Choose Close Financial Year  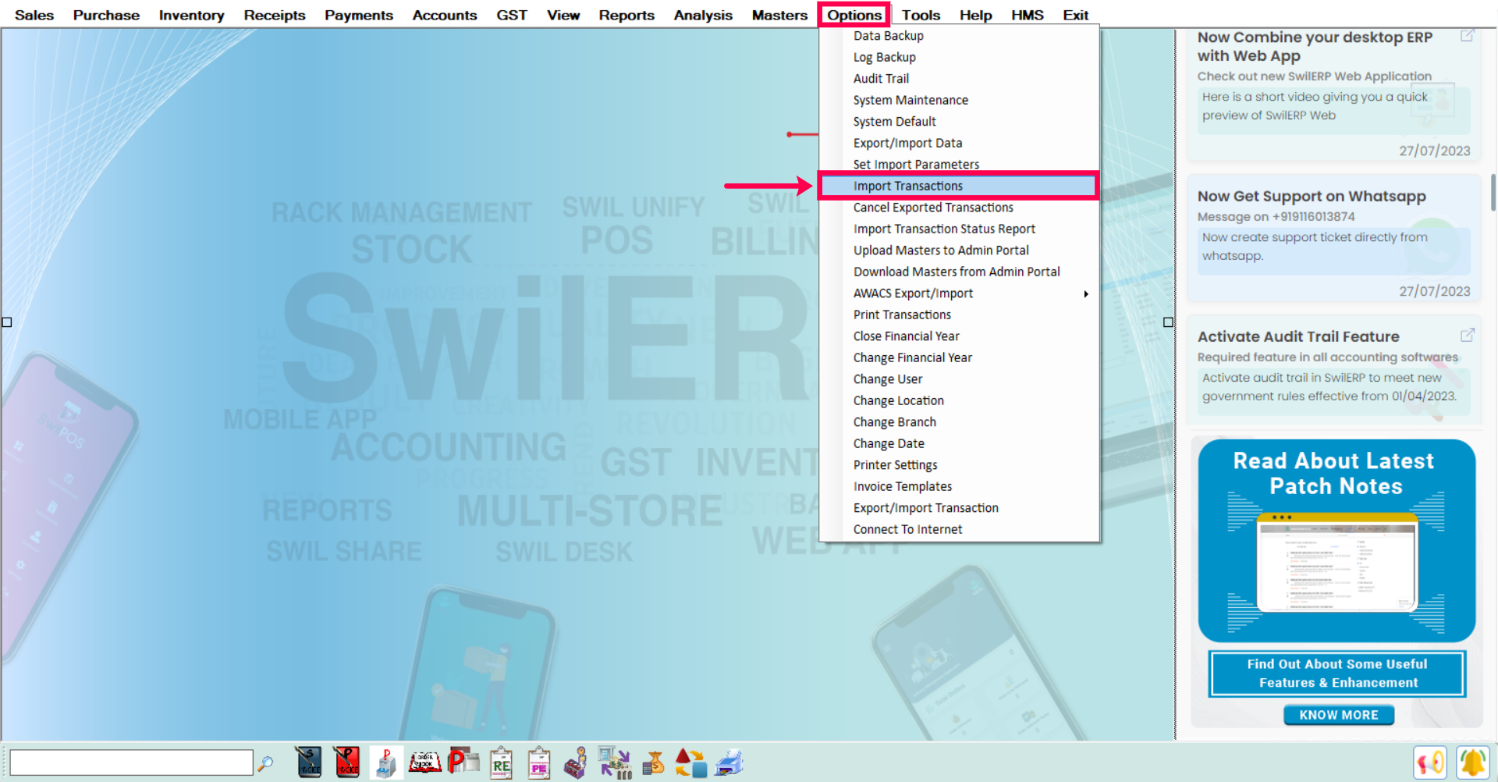pyautogui.click(x=959, y=336)
